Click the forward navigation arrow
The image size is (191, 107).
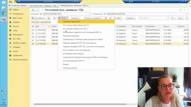click(37, 10)
